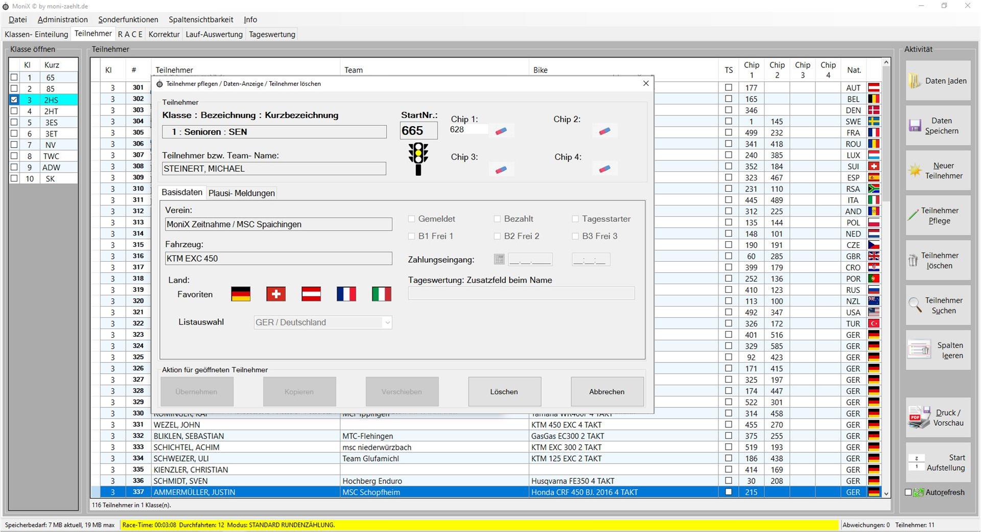The image size is (981, 532).
Task: Open Druck / Vorschau PDF button
Action: [938, 418]
